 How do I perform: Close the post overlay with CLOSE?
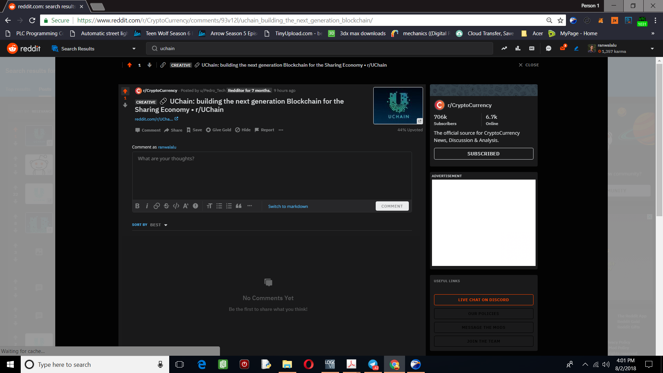coord(529,65)
